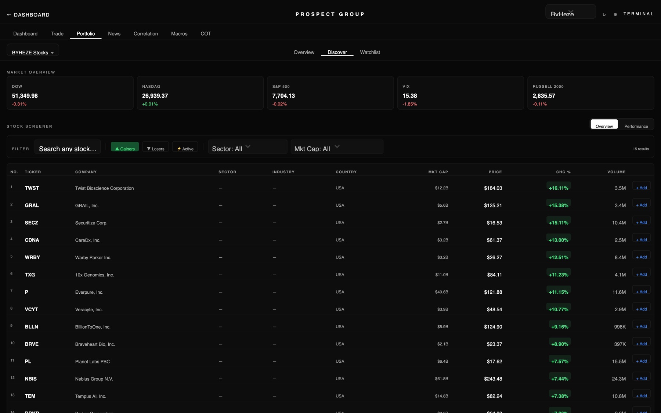Viewport: 661px width, 413px height.
Task: Click the +11.23% change for TXG
Action: tap(559, 274)
